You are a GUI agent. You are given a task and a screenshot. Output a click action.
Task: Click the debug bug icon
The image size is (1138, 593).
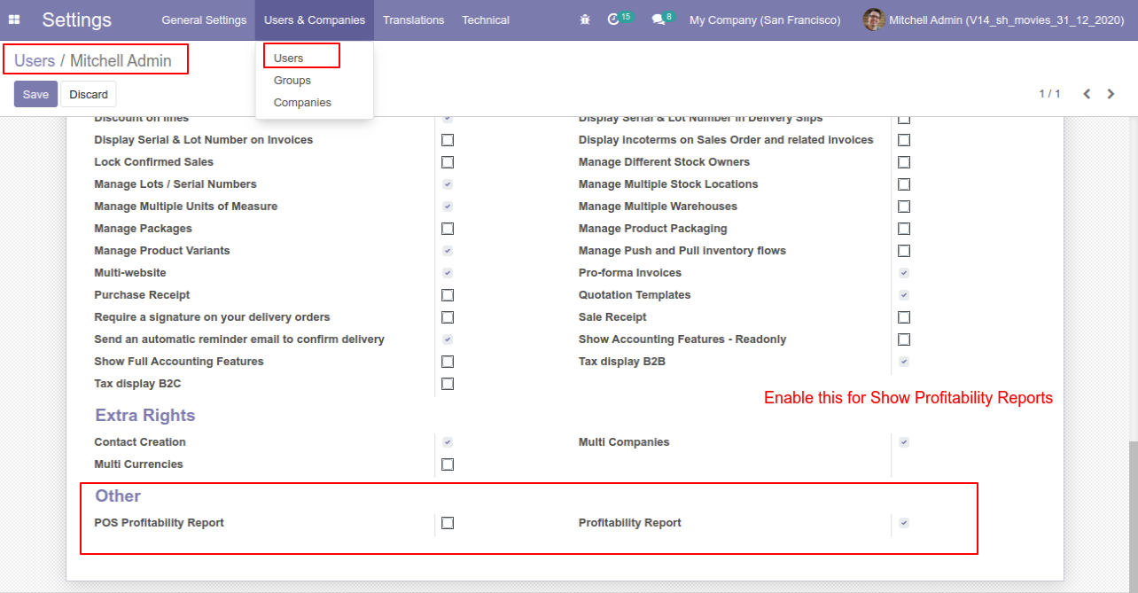pos(584,20)
